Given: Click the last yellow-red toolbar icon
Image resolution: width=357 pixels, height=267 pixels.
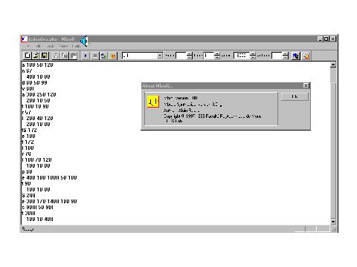Looking at the screenshot, I should [306, 56].
